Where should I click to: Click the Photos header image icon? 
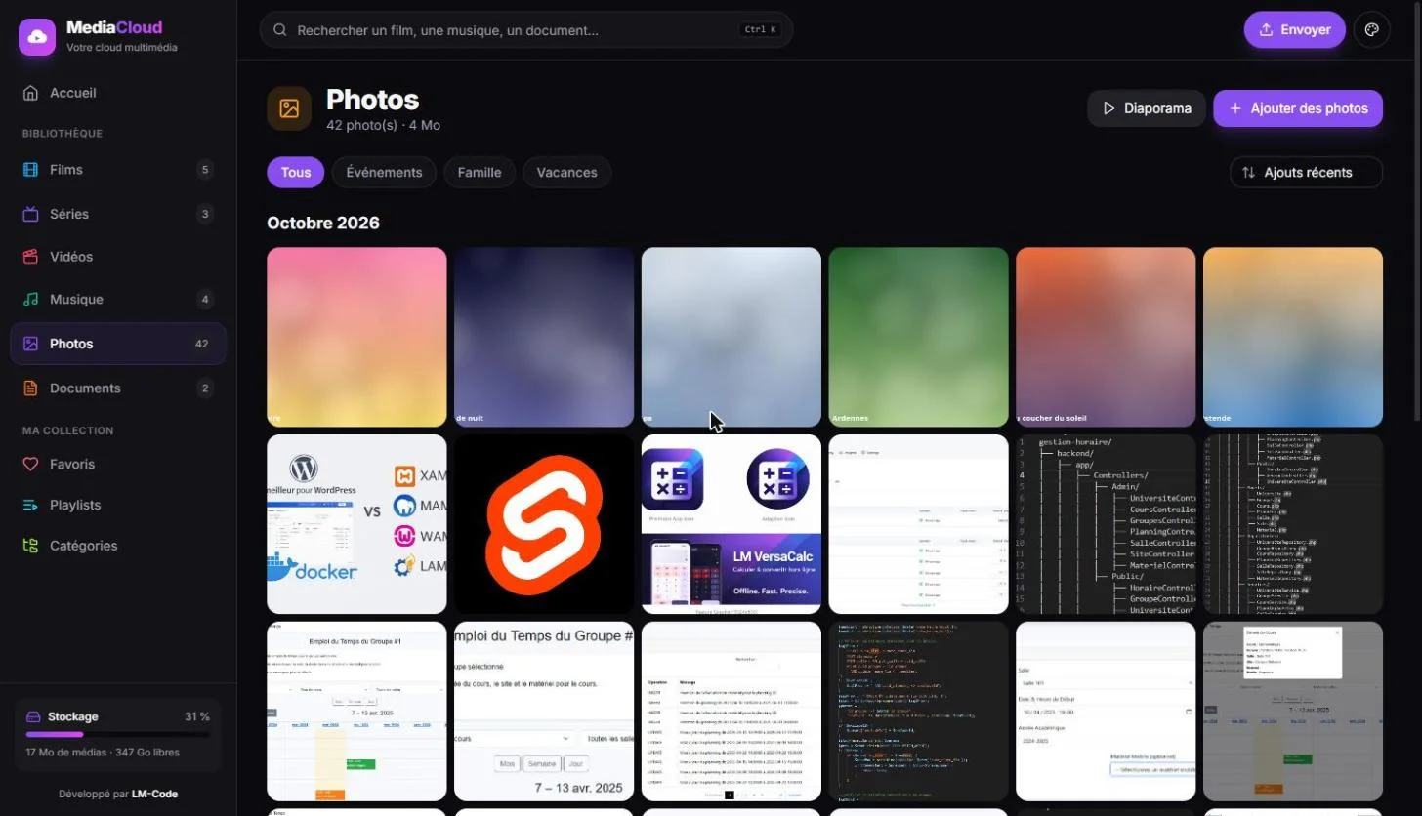tap(289, 108)
